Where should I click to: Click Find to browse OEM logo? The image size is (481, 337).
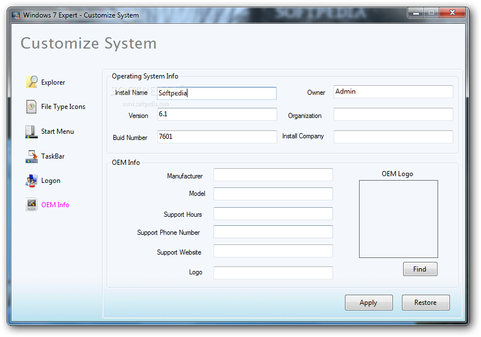coord(420,269)
